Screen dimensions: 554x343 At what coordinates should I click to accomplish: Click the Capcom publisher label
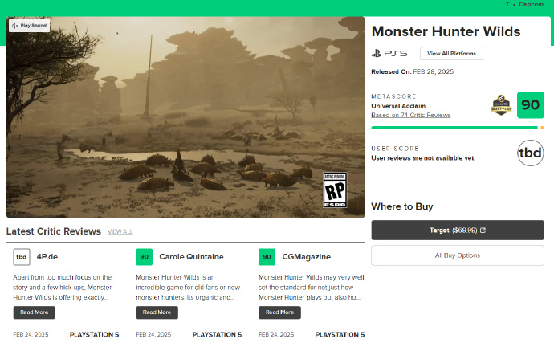531,5
